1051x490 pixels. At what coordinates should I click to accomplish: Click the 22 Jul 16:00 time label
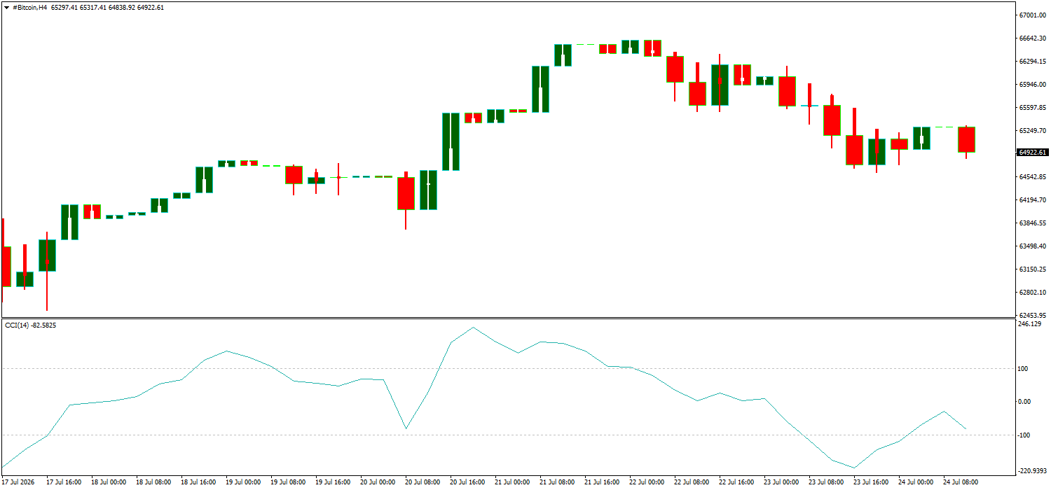pyautogui.click(x=736, y=482)
